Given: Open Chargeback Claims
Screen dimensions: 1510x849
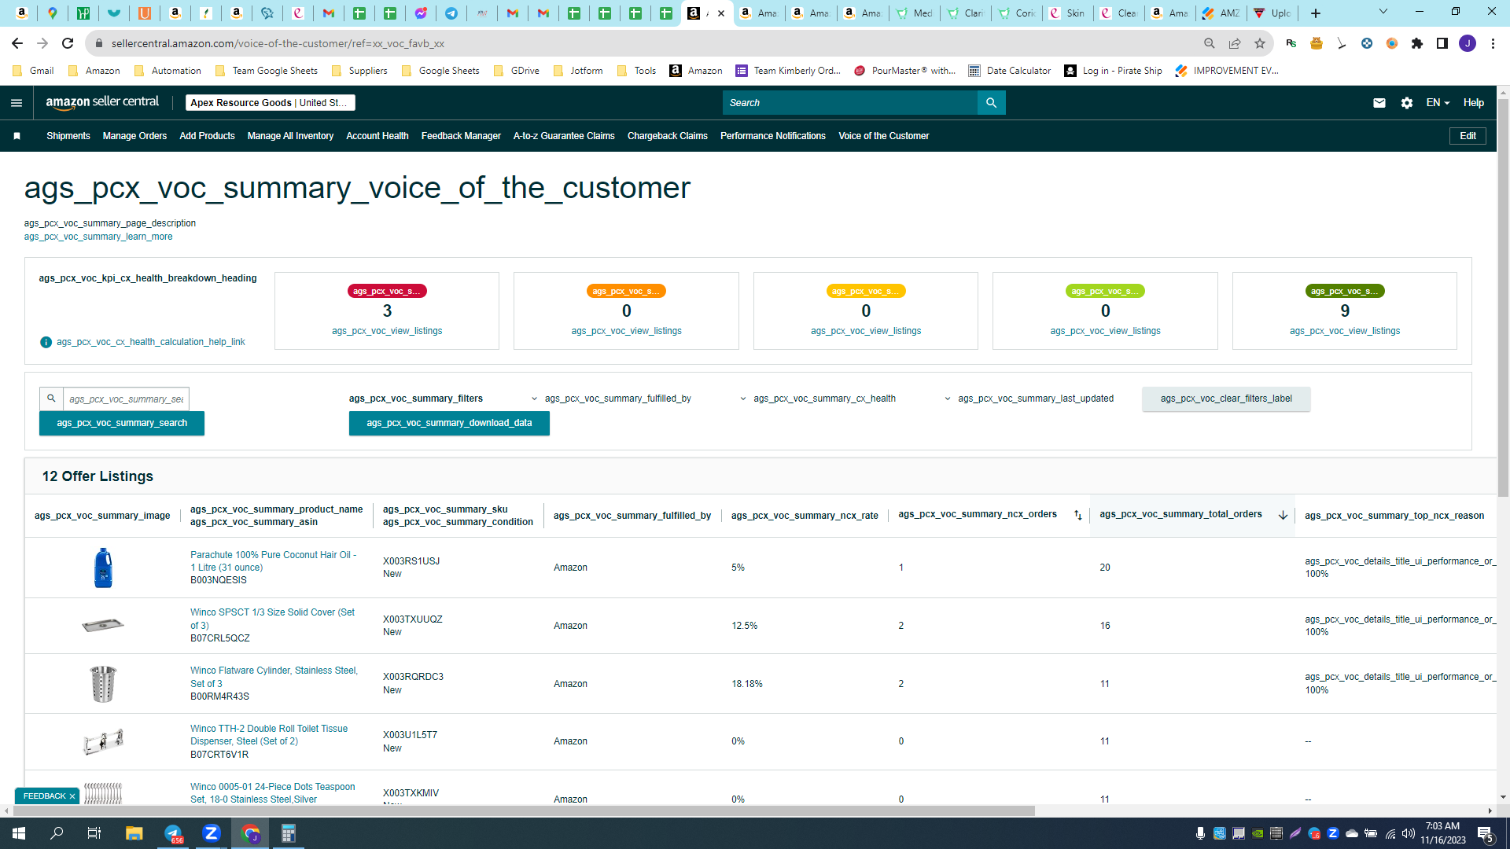Looking at the screenshot, I should pyautogui.click(x=668, y=136).
